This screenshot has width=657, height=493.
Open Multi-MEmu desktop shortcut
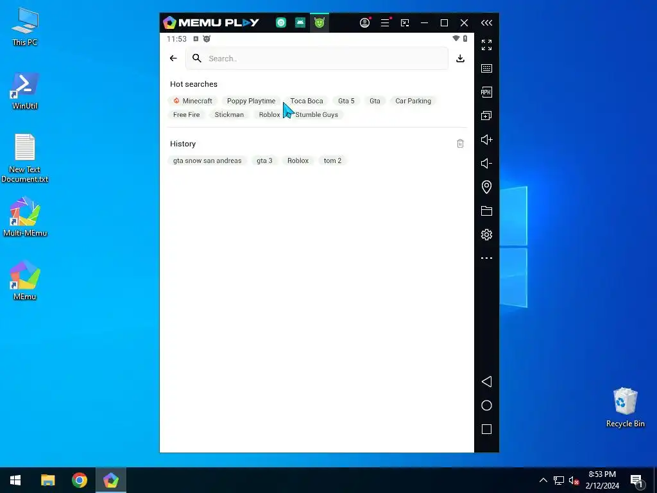tap(25, 216)
